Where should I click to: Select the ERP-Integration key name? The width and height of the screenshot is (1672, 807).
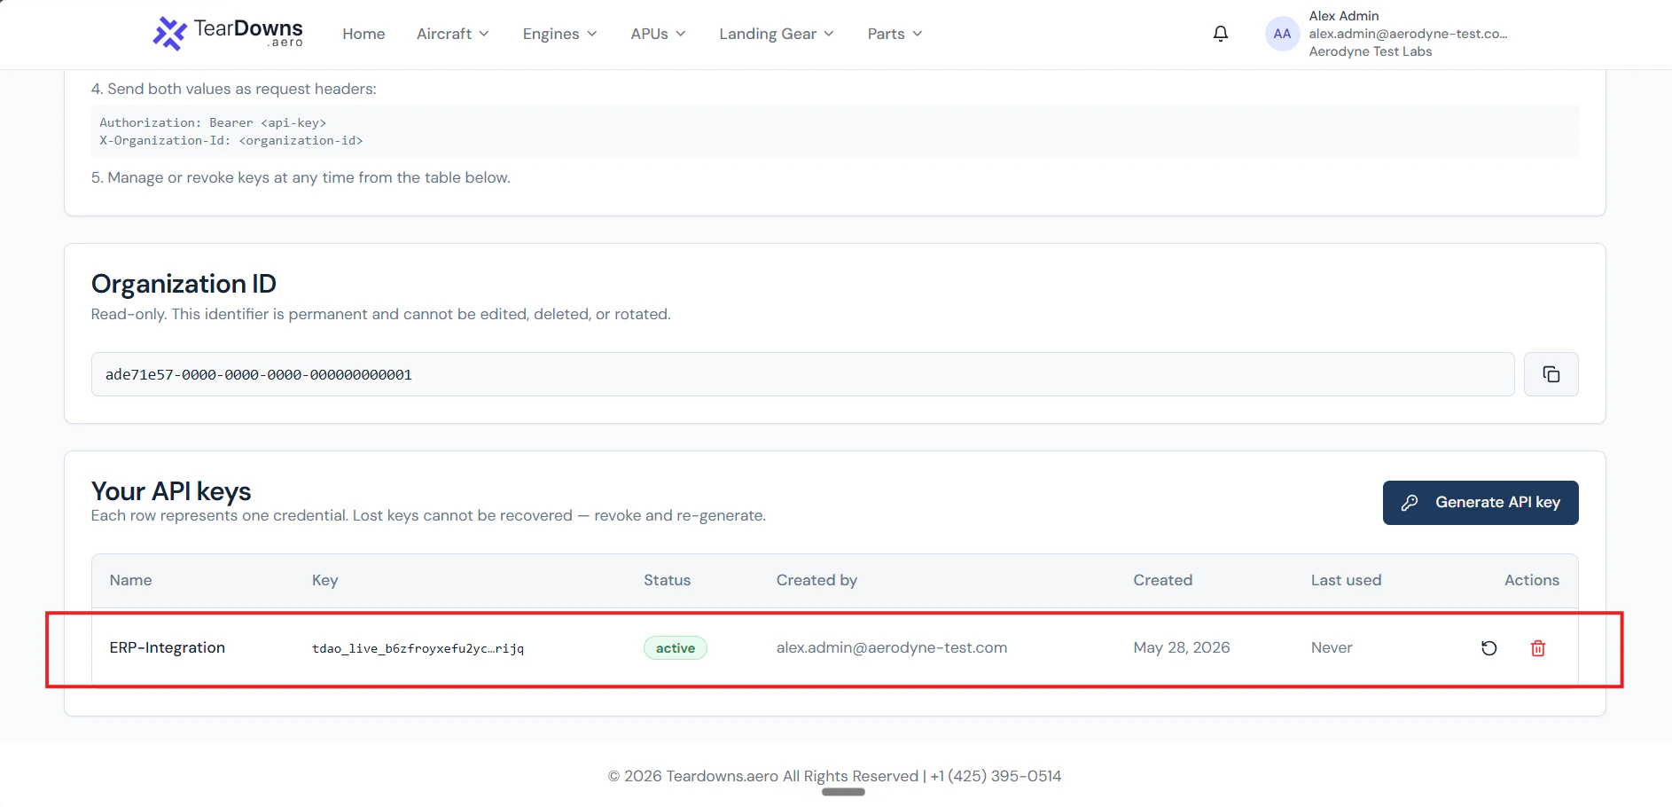pos(168,647)
